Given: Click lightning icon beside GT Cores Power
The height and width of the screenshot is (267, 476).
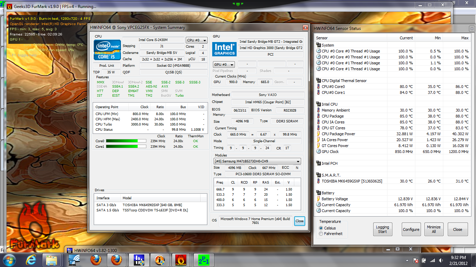Looking at the screenshot, I should (x=318, y=146).
